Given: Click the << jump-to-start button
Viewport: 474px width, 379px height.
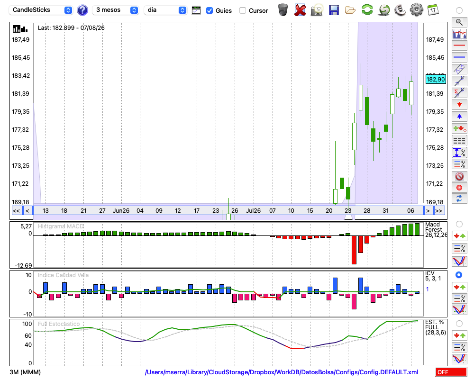Looking at the screenshot, I should (17, 211).
